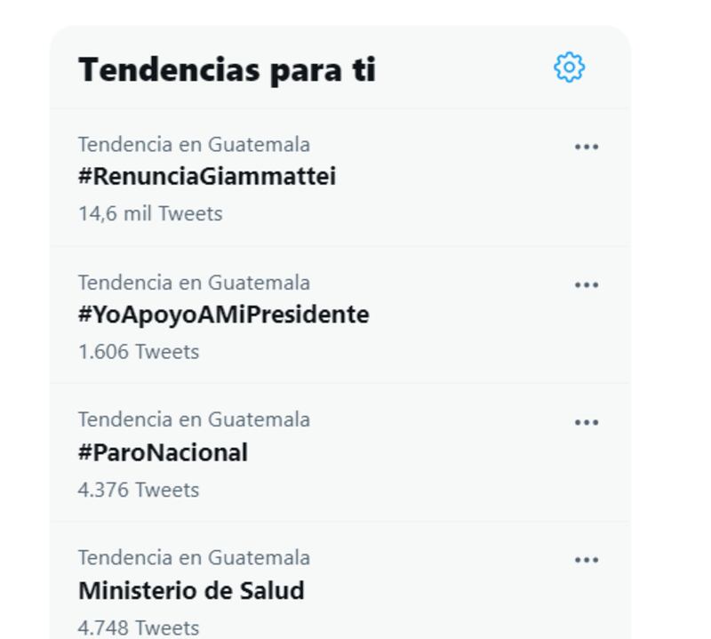The height and width of the screenshot is (639, 711).
Task: Select the third trending row
Action: pos(340,452)
